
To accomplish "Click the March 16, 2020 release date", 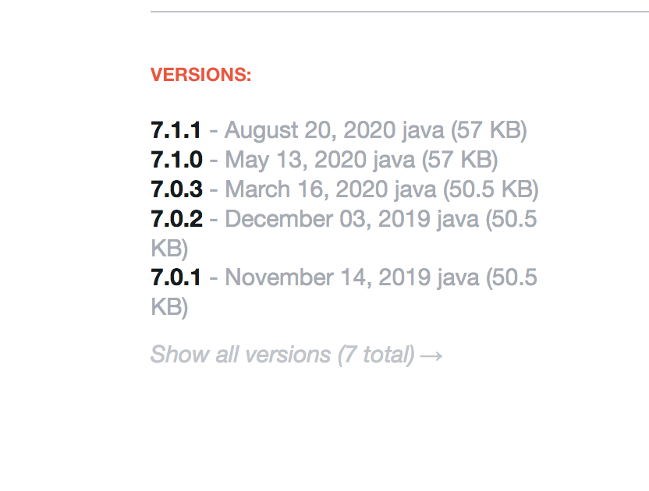I will pyautogui.click(x=306, y=190).
